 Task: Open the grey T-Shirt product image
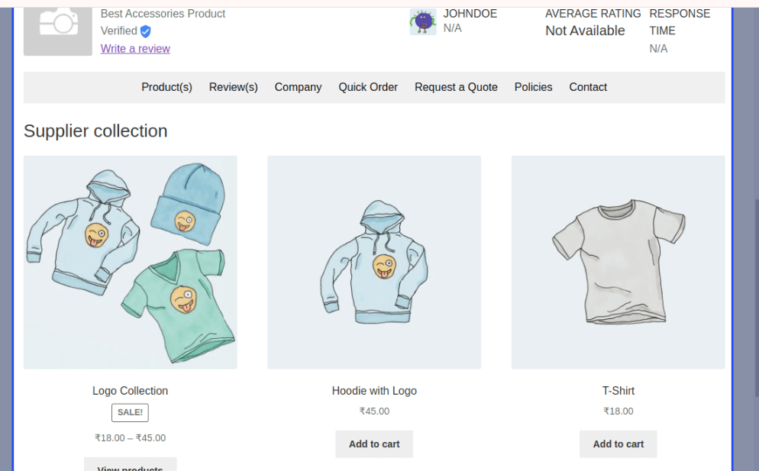[x=619, y=263]
